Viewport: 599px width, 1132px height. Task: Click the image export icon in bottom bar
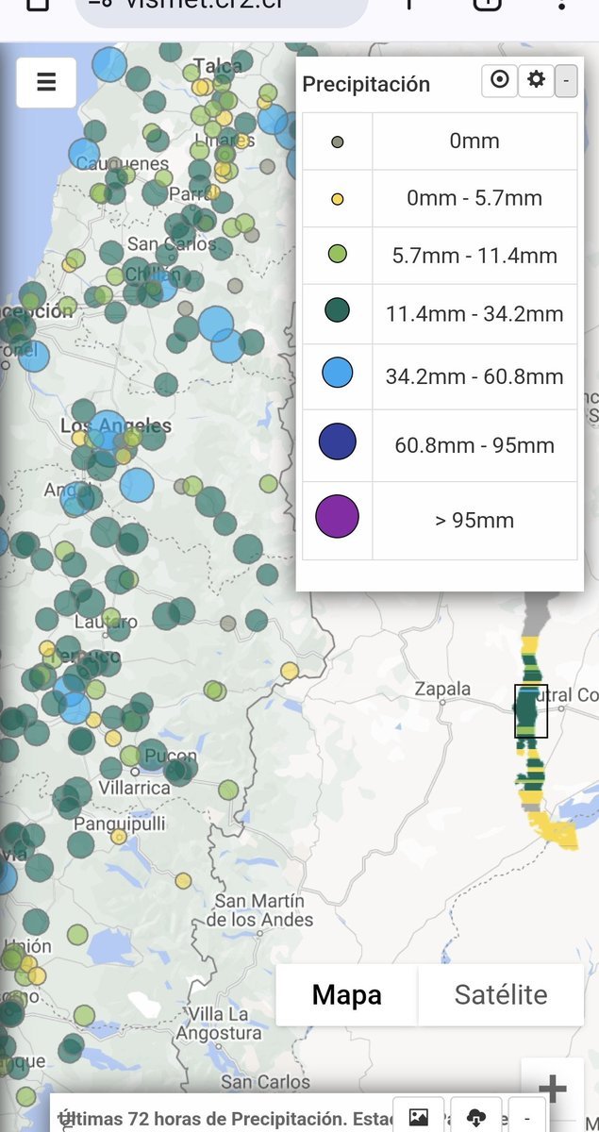(419, 1118)
